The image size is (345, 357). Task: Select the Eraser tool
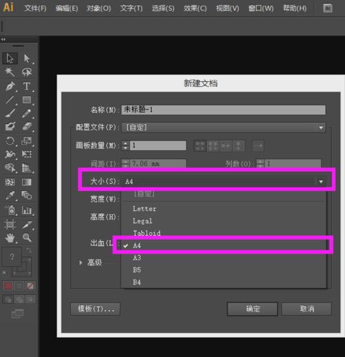pos(27,126)
